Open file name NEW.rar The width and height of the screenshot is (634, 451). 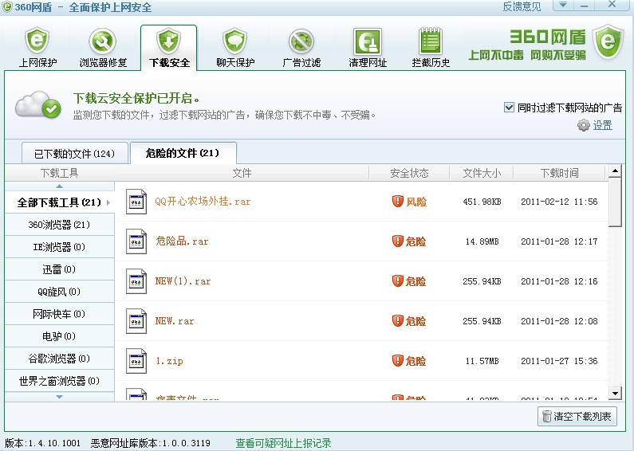[175, 321]
